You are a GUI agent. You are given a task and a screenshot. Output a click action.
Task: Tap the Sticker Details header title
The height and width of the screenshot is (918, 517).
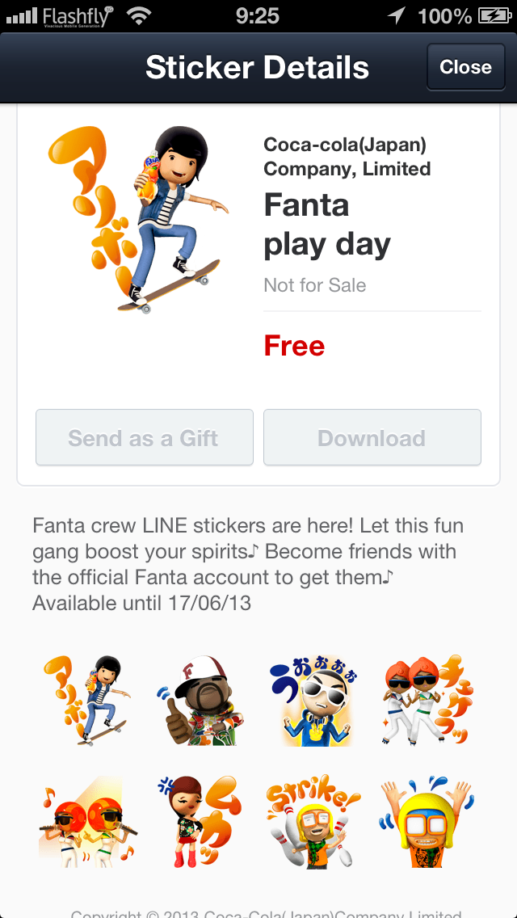tap(257, 67)
